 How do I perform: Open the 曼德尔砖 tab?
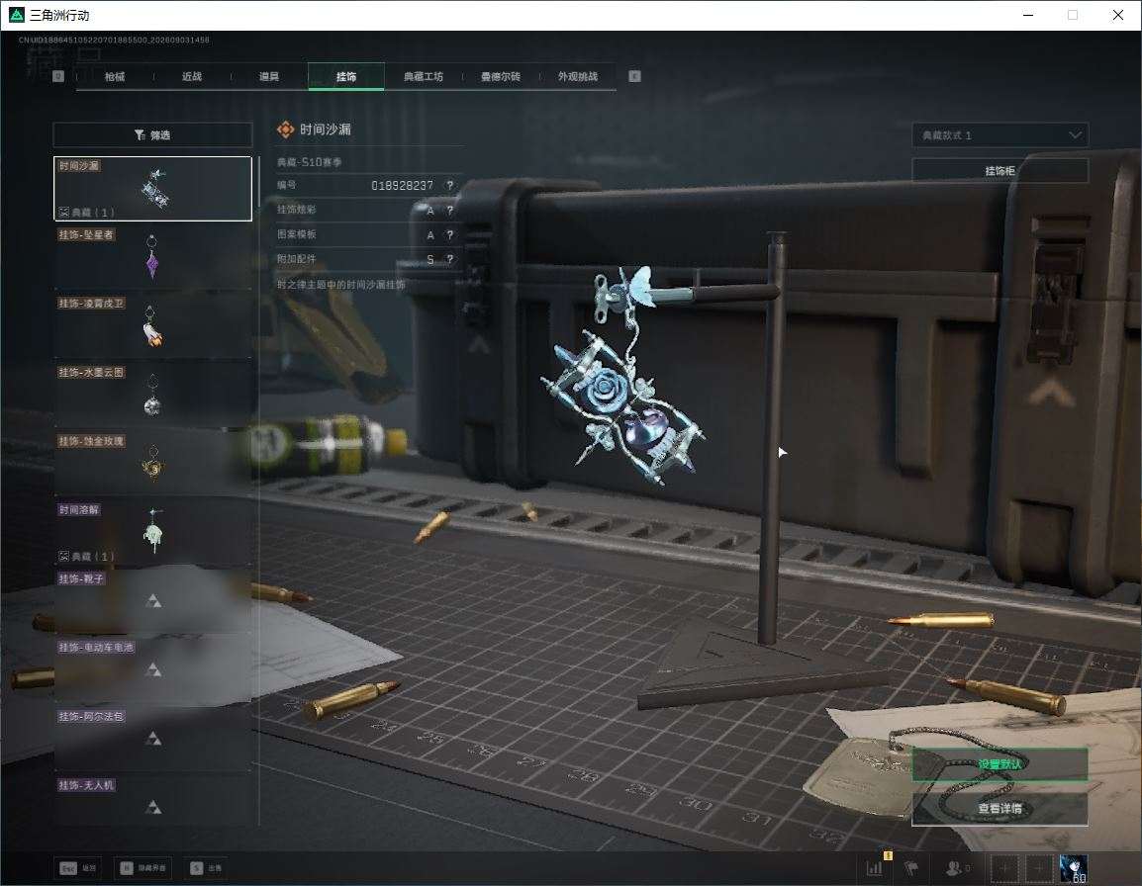pyautogui.click(x=501, y=76)
